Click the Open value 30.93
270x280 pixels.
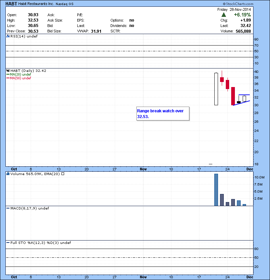click(33, 15)
